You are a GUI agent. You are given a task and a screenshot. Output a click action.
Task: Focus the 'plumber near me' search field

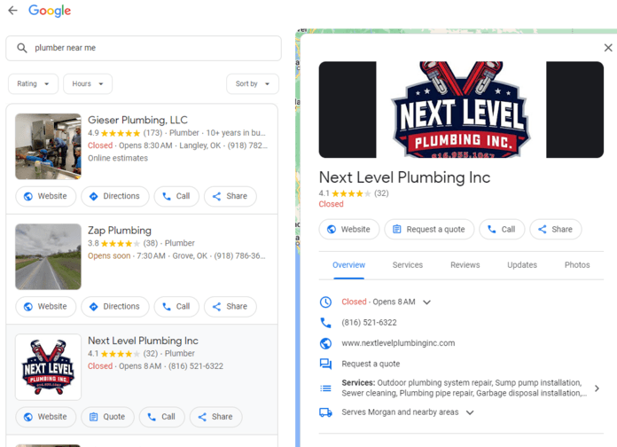pyautogui.click(x=144, y=48)
